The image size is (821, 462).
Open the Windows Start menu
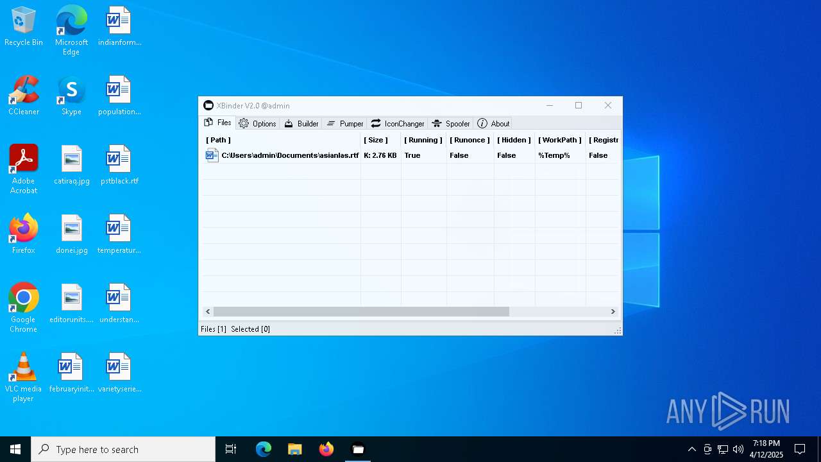tap(15, 449)
